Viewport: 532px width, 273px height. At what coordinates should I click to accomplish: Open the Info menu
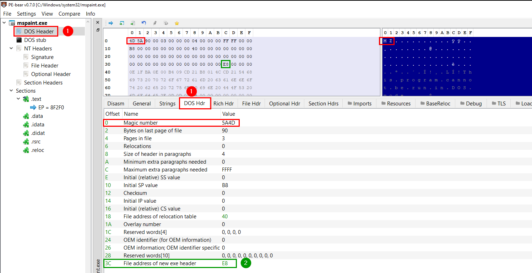[x=91, y=14]
